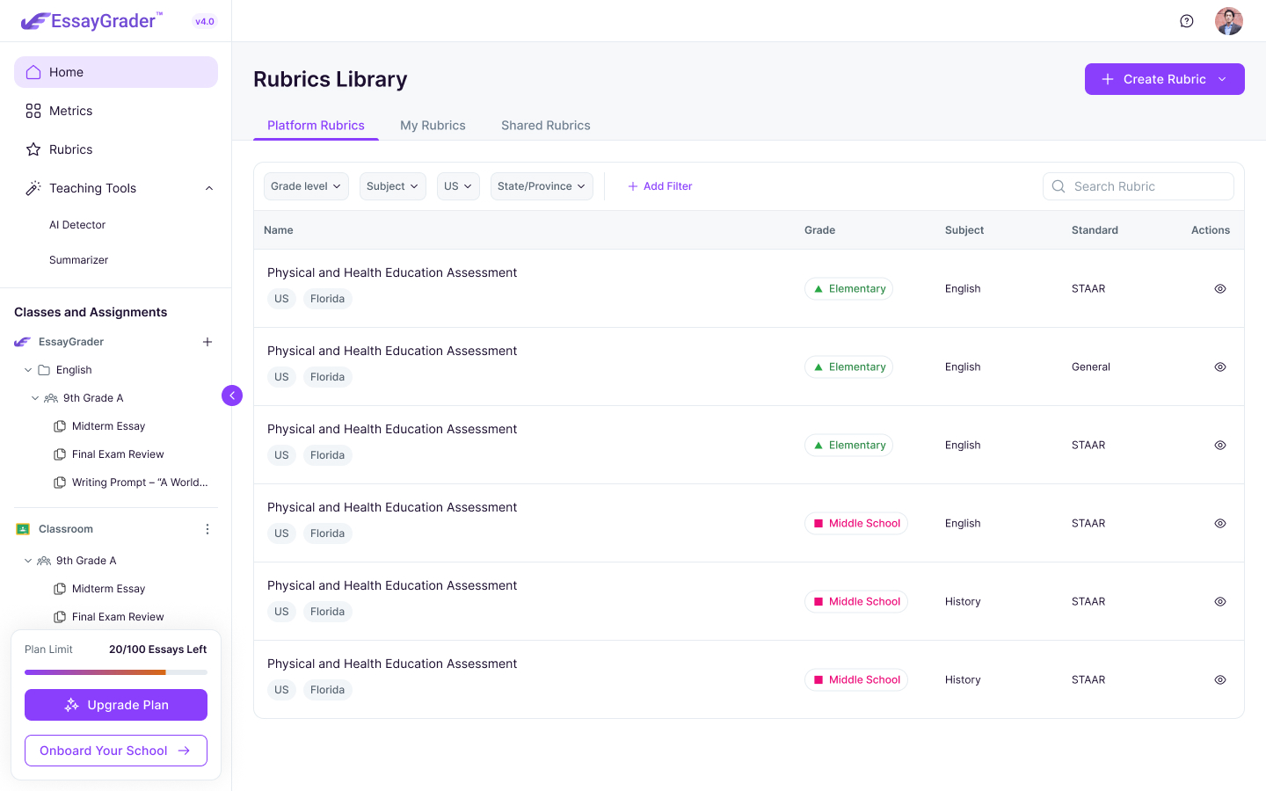Click the search magnifier icon
This screenshot has height=791, width=1266.
[1059, 186]
